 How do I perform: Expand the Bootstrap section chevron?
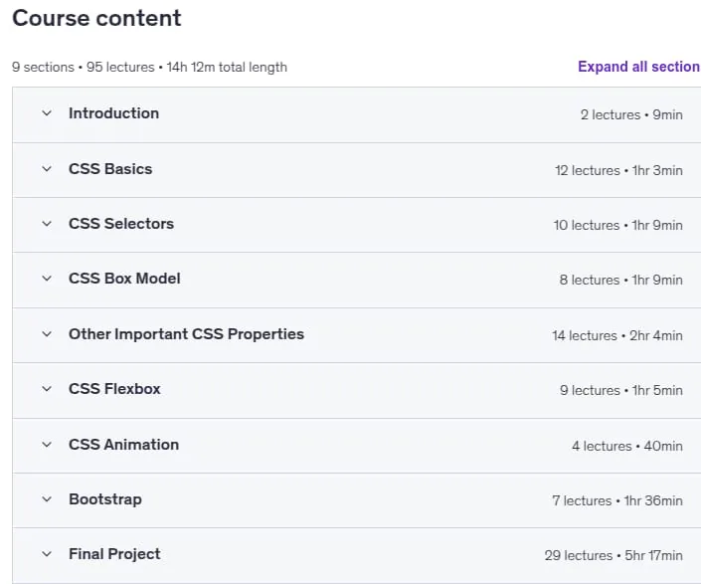tap(47, 499)
